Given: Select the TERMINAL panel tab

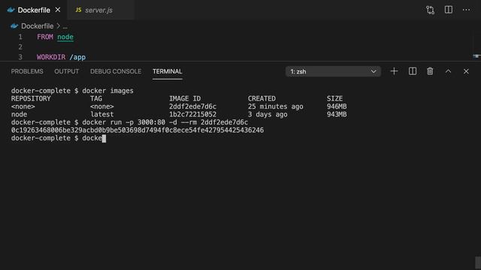Looking at the screenshot, I should [x=167, y=71].
